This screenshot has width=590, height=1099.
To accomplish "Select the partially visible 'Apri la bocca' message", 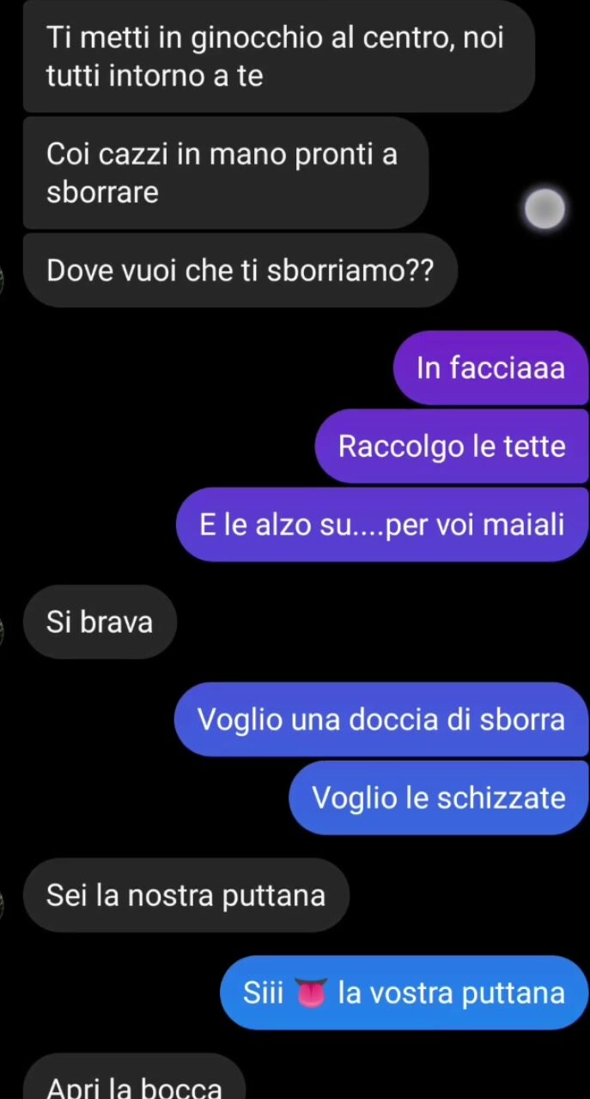I will pyautogui.click(x=134, y=1077).
